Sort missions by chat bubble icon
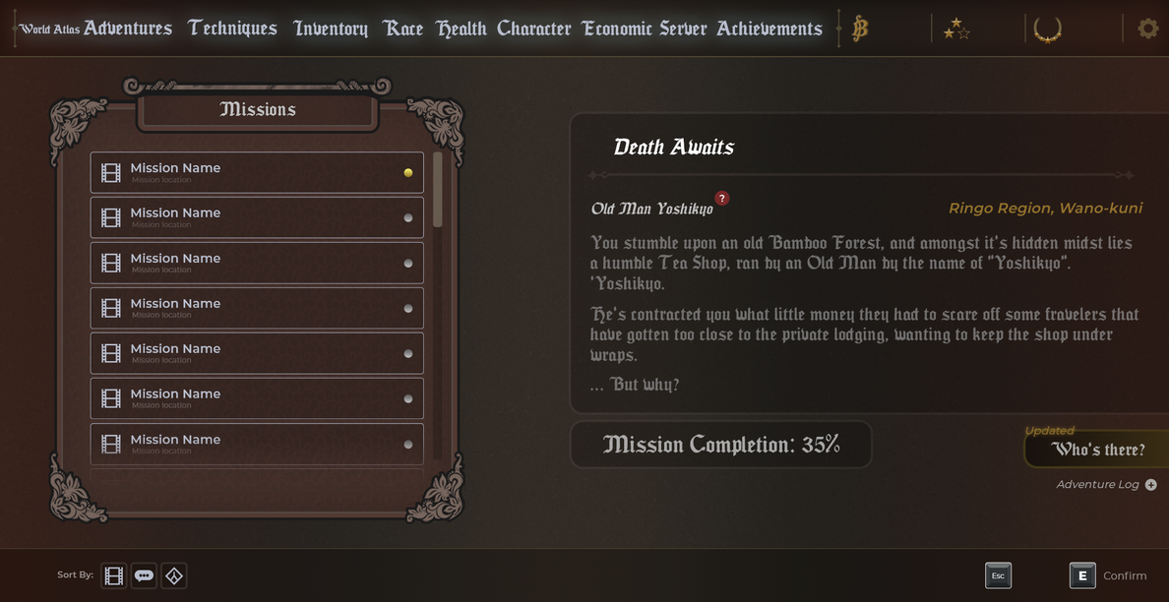 (144, 575)
